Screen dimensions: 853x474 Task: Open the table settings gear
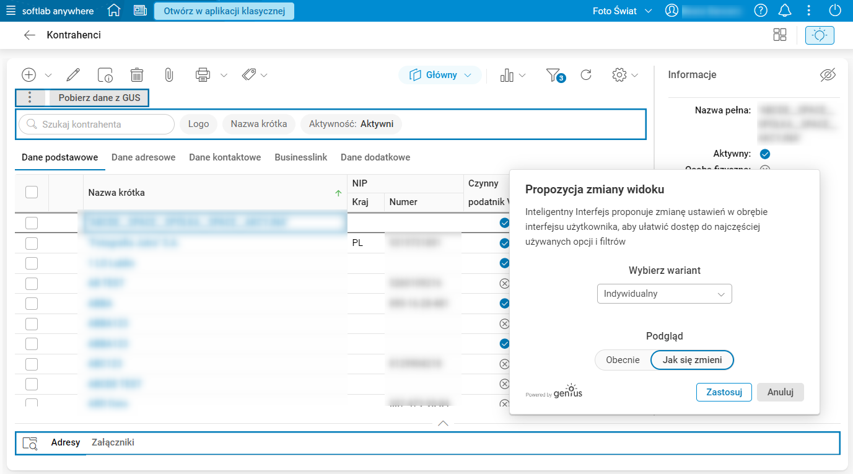coord(619,75)
